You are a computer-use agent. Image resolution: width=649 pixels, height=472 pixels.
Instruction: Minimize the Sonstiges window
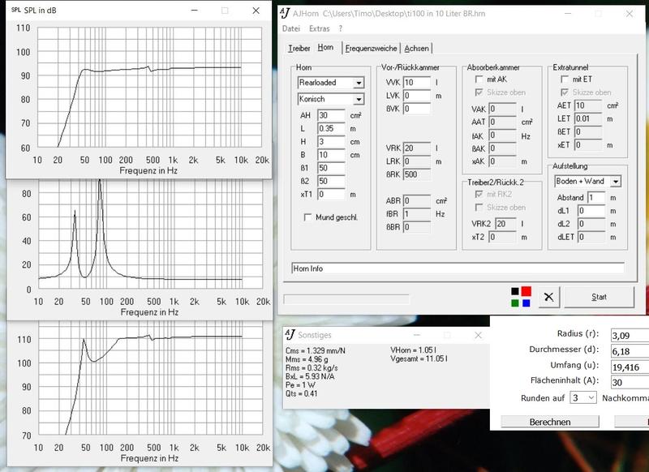tap(416, 335)
